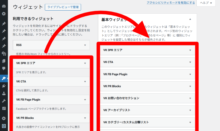The width and height of the screenshot is (220, 131).
Task: Expand VK PR Blocks arrow in 基本ウィジェット area
Action: pyautogui.click(x=190, y=86)
